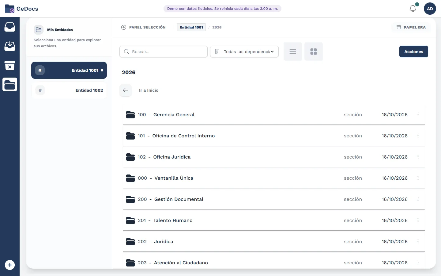This screenshot has width=441, height=276.
Task: Open options menu for 000 - Ventanilla Única
Action: [418, 178]
